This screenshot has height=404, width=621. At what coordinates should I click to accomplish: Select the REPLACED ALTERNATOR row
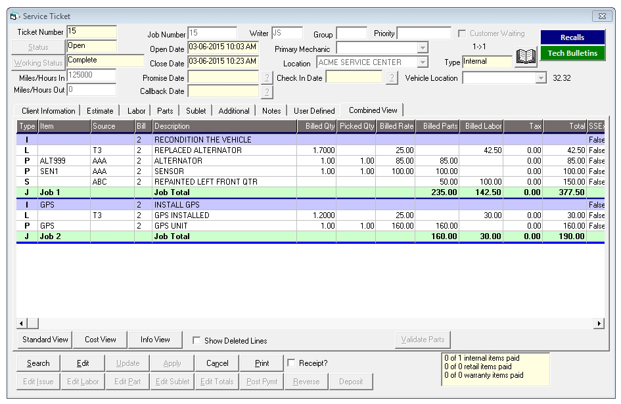310,150
